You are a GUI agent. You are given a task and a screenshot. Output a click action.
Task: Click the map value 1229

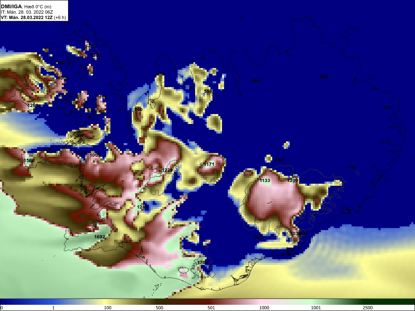point(167,170)
